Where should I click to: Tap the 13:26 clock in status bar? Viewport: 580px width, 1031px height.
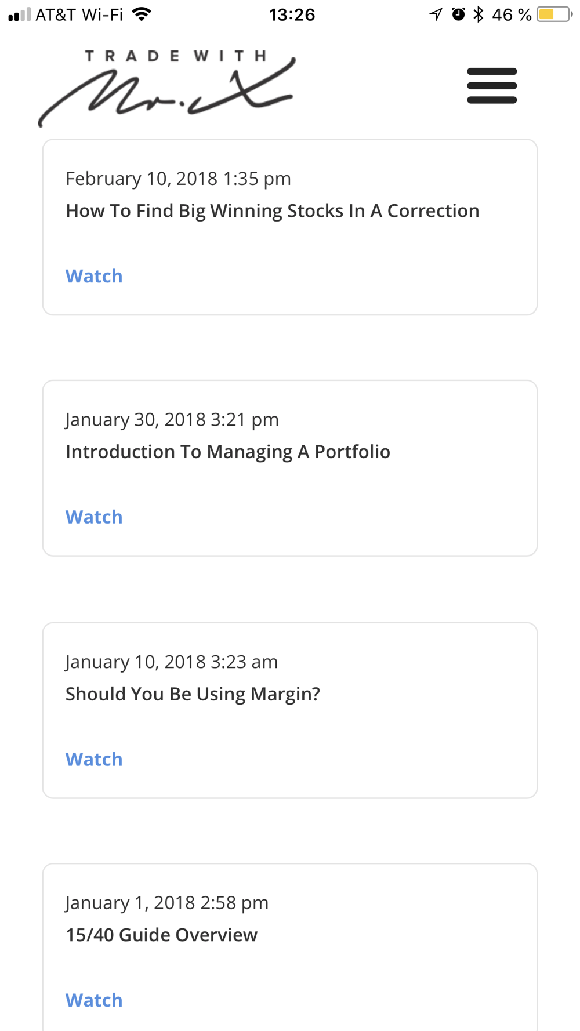(292, 14)
